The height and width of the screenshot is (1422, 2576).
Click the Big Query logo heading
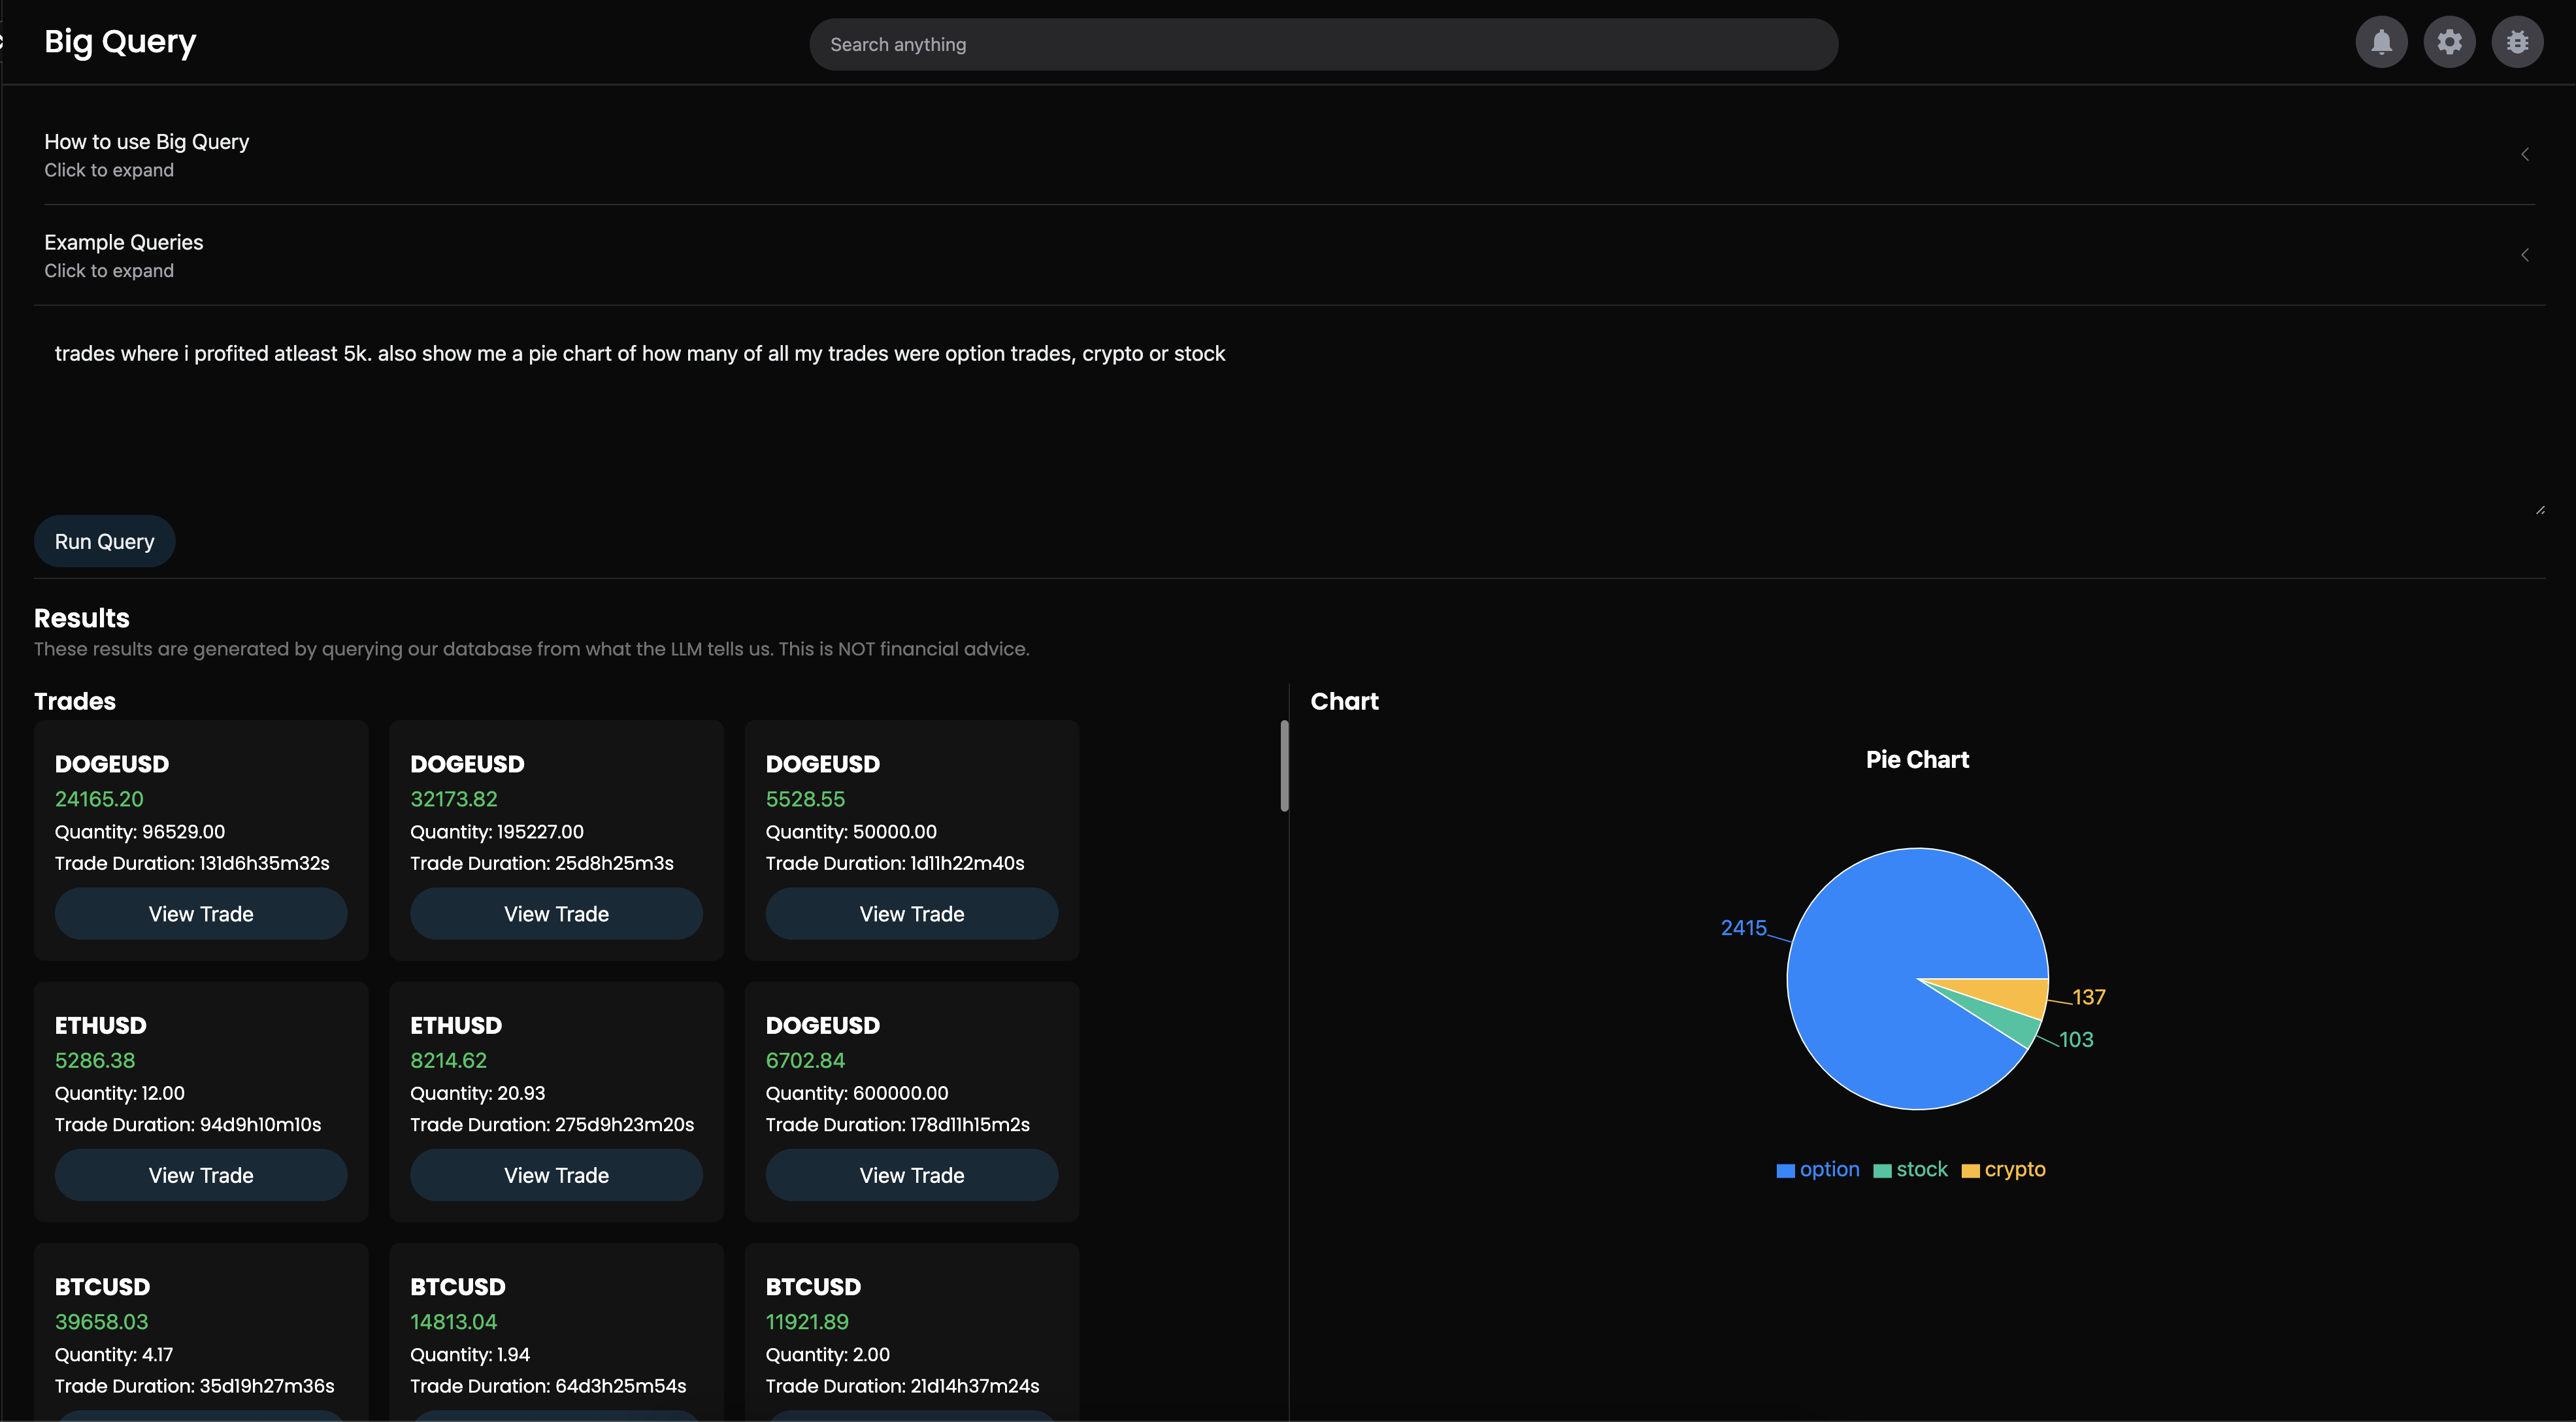click(x=120, y=41)
